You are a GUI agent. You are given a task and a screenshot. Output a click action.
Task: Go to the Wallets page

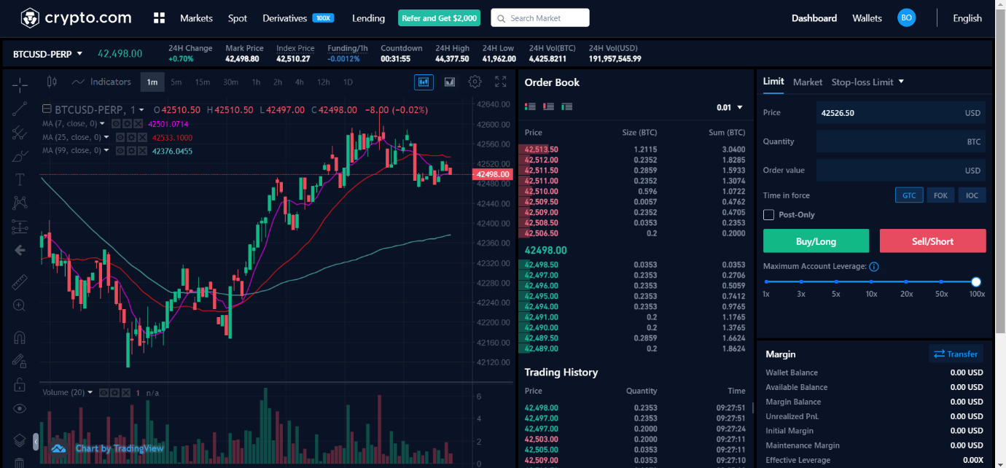tap(867, 18)
